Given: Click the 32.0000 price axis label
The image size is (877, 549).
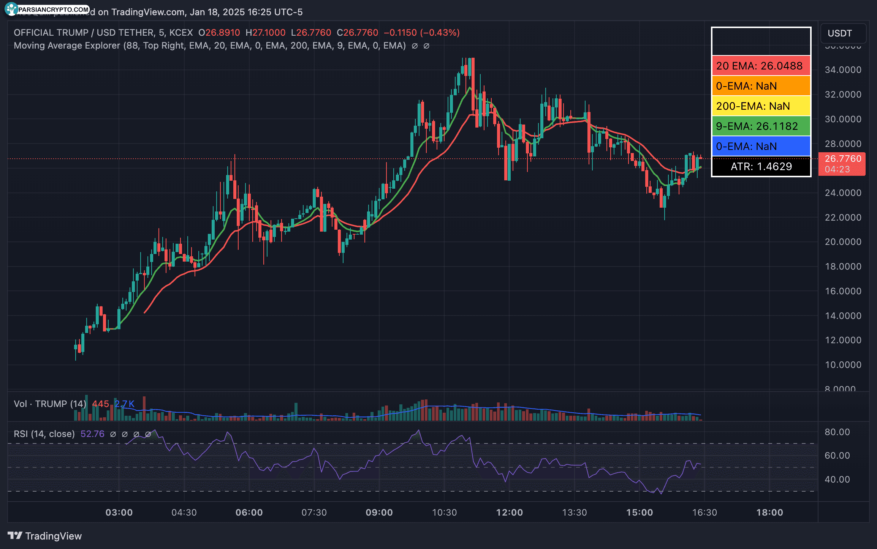Looking at the screenshot, I should pyautogui.click(x=843, y=95).
